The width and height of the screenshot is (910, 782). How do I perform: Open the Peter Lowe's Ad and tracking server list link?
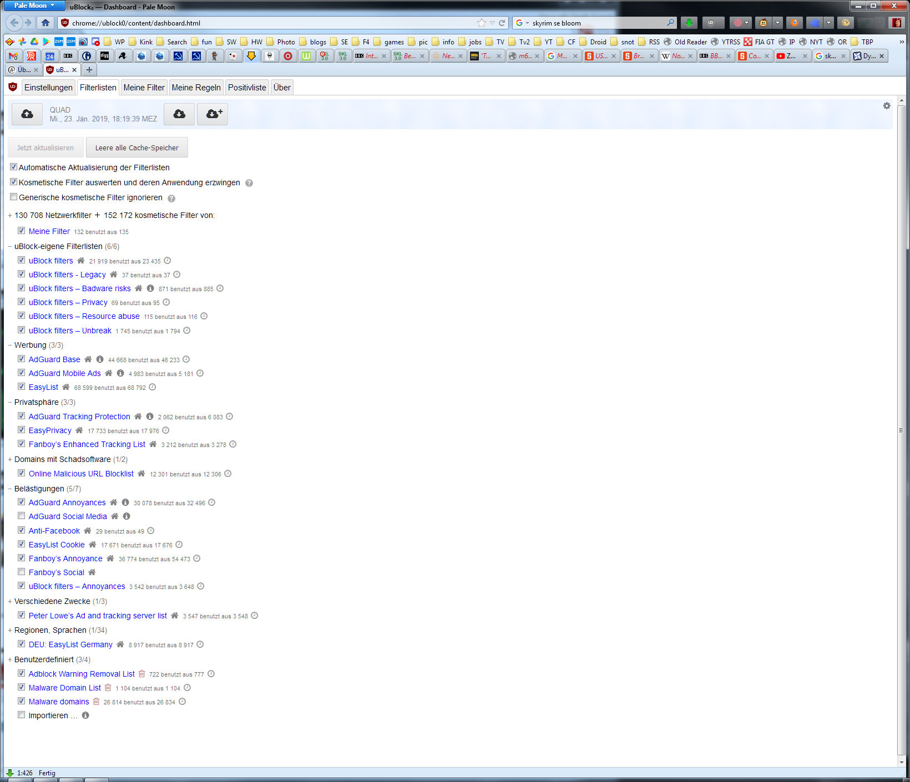click(x=98, y=616)
